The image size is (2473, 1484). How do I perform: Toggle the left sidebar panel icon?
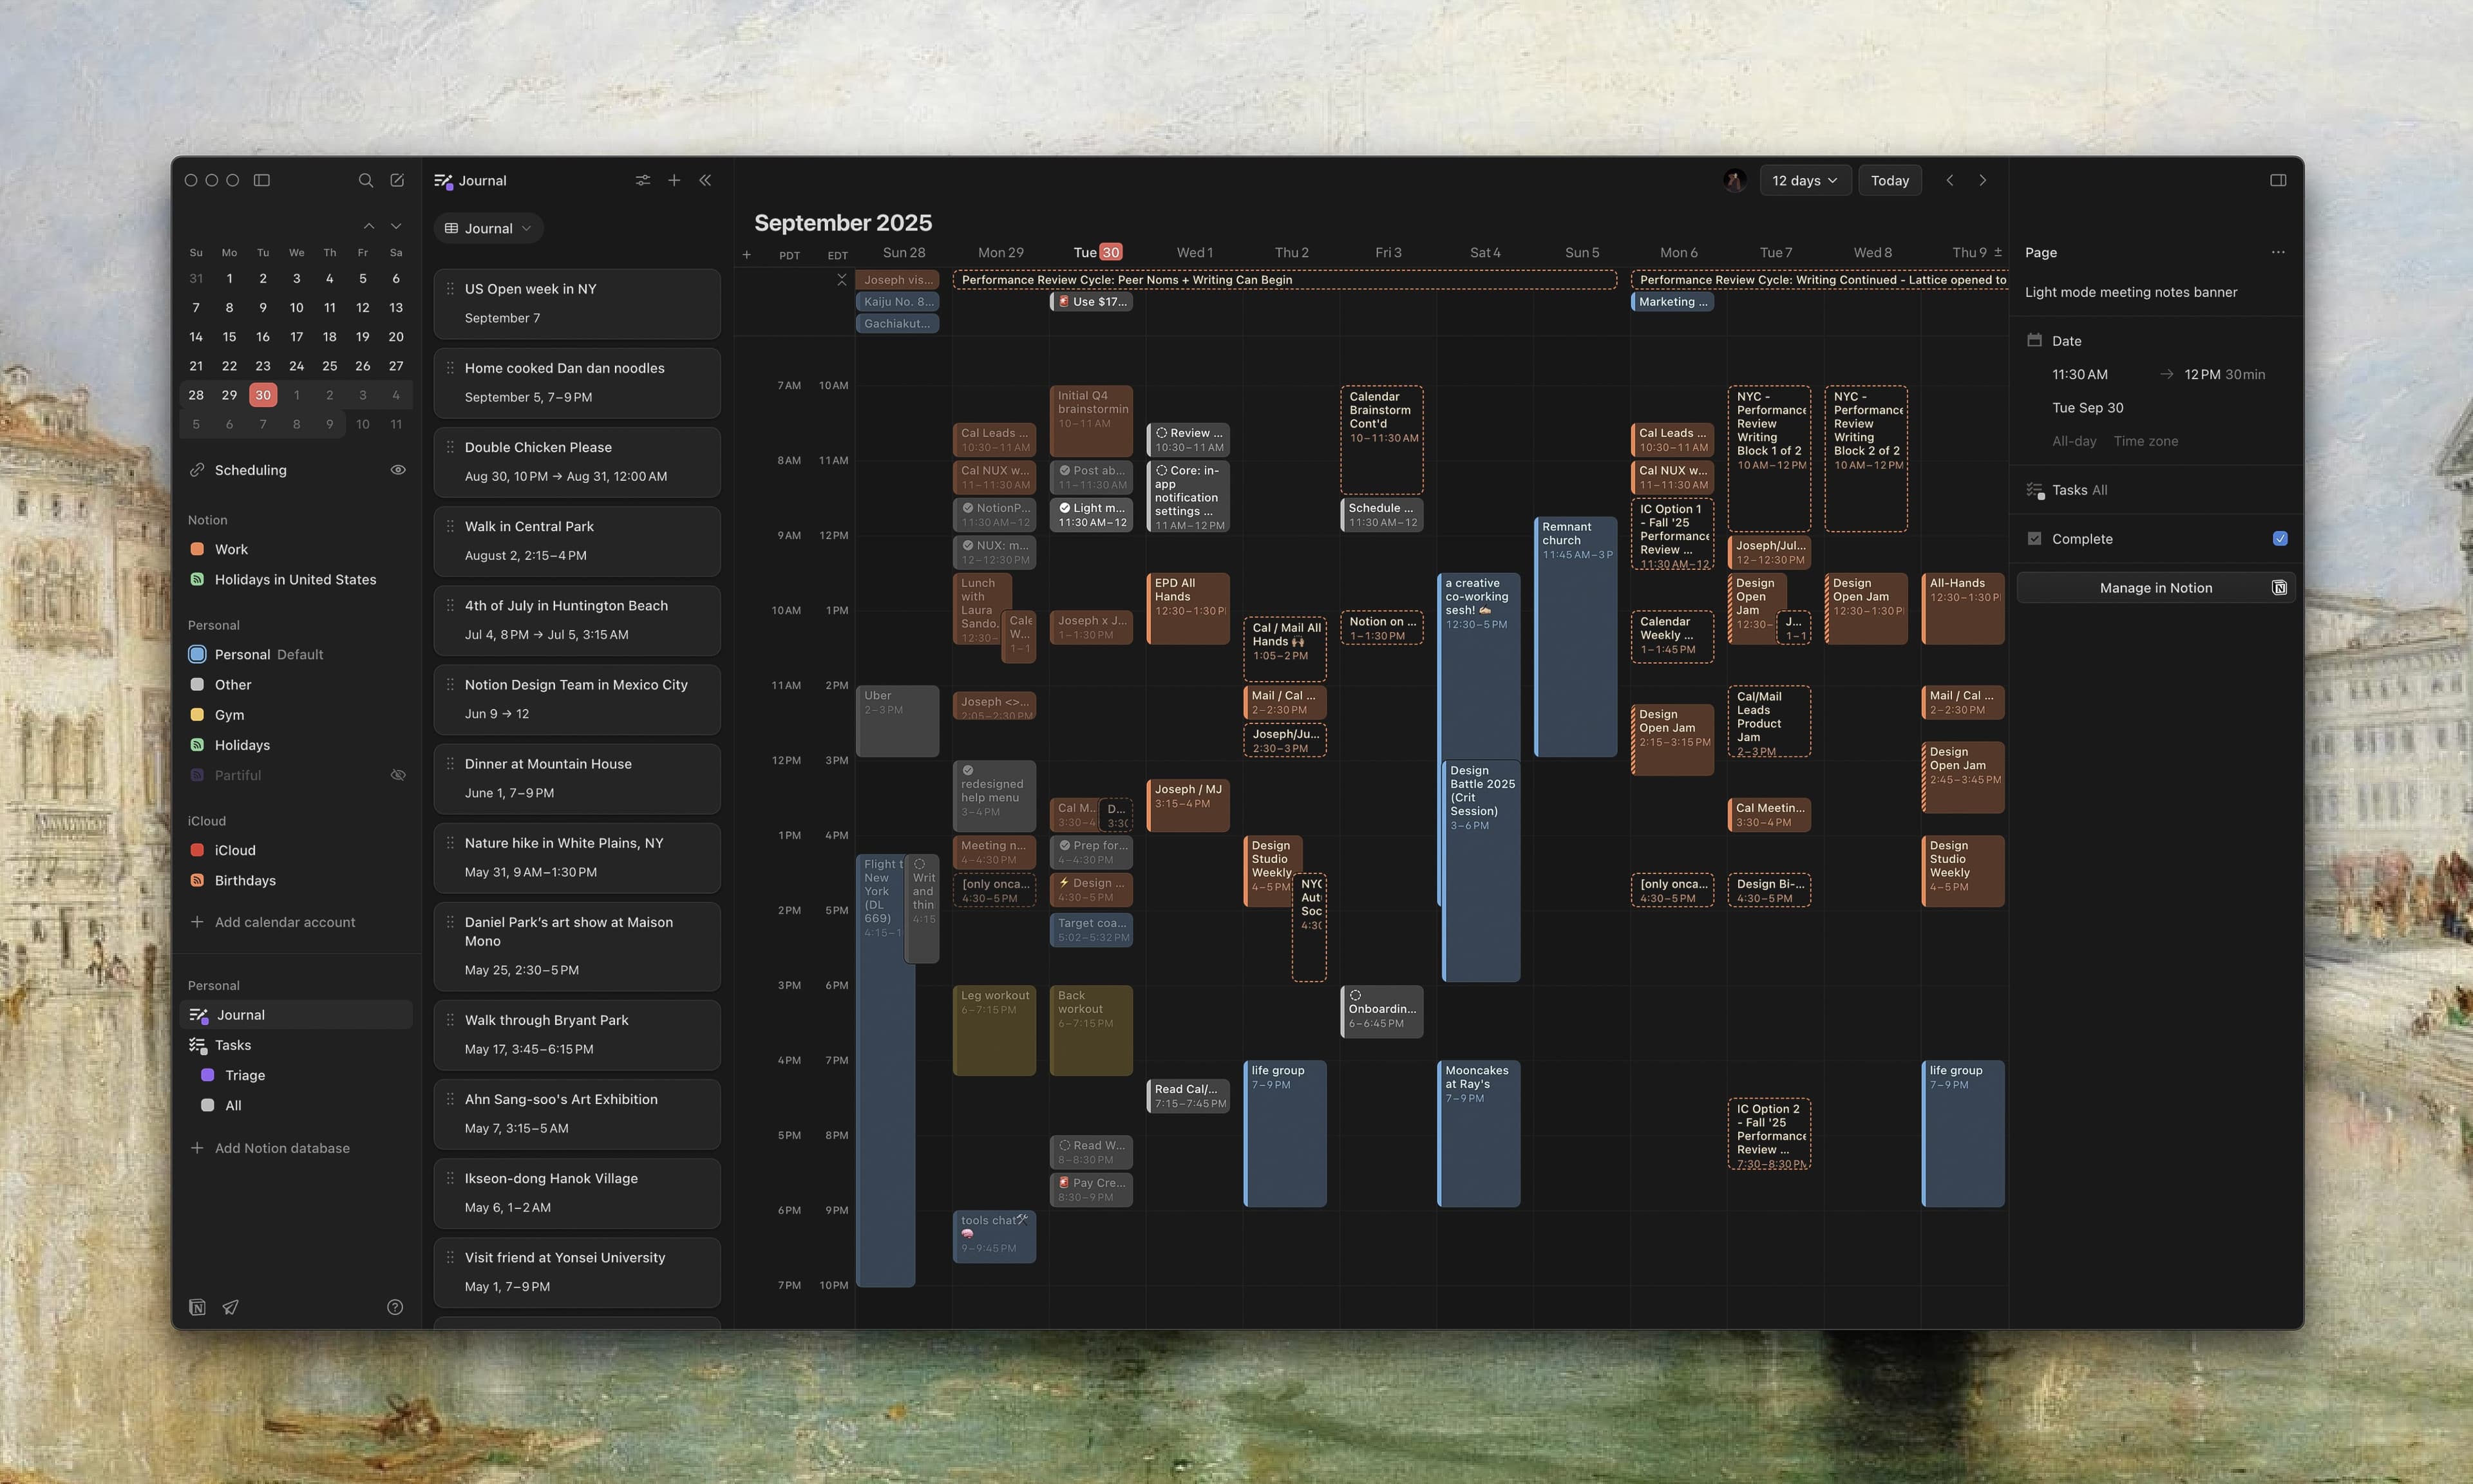tap(262, 180)
